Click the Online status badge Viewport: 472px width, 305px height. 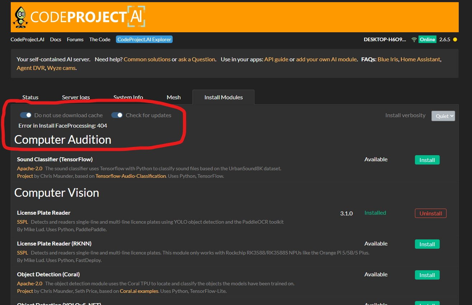point(427,39)
